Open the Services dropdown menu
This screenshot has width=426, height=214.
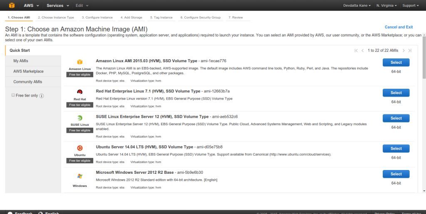[57, 5]
